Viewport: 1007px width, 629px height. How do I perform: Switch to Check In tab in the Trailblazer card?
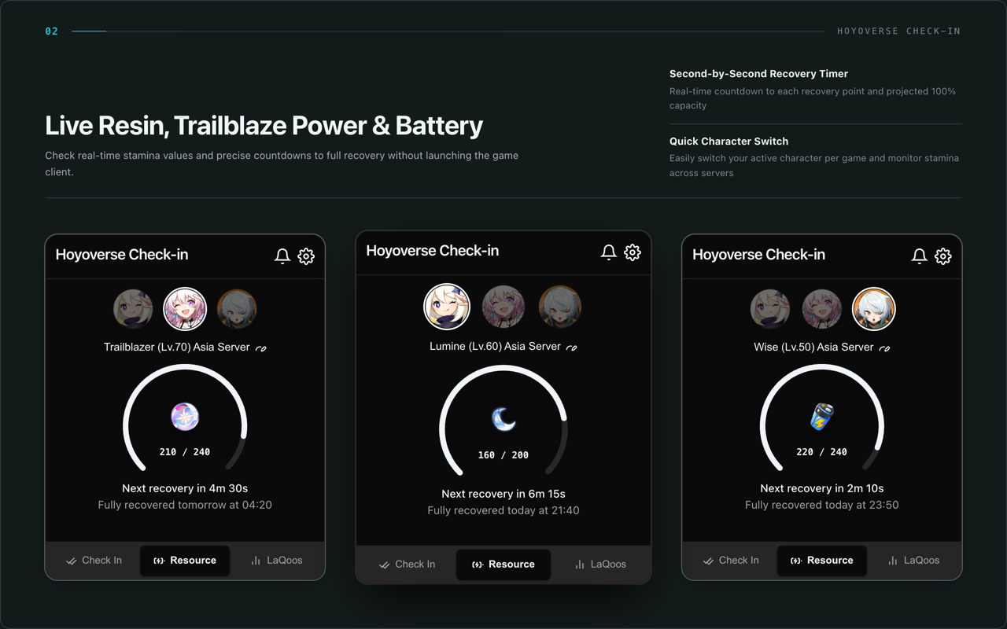94,561
